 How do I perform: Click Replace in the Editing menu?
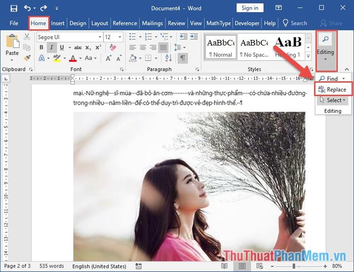[332, 89]
